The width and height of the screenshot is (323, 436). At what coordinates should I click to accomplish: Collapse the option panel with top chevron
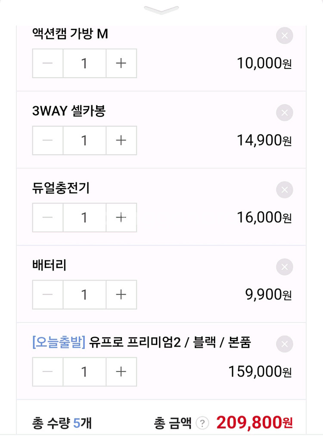(161, 10)
